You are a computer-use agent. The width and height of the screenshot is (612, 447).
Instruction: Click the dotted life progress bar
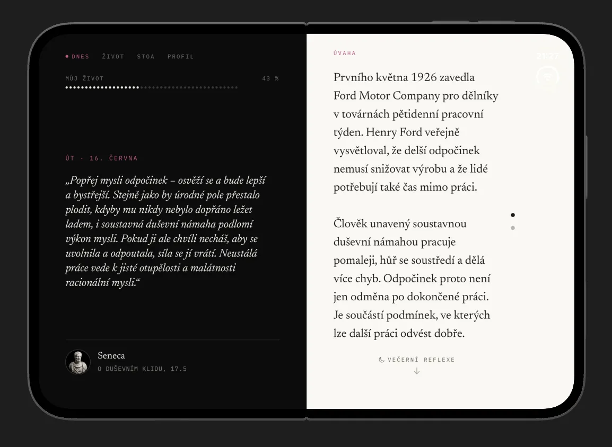[152, 87]
